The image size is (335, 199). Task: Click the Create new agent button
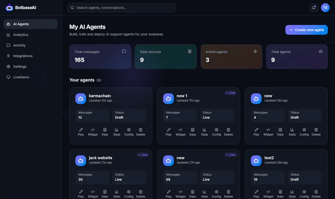tap(307, 30)
